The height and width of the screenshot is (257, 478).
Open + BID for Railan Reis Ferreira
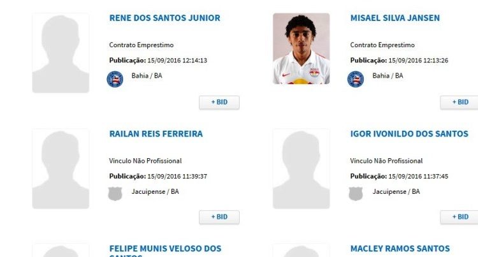(x=219, y=217)
